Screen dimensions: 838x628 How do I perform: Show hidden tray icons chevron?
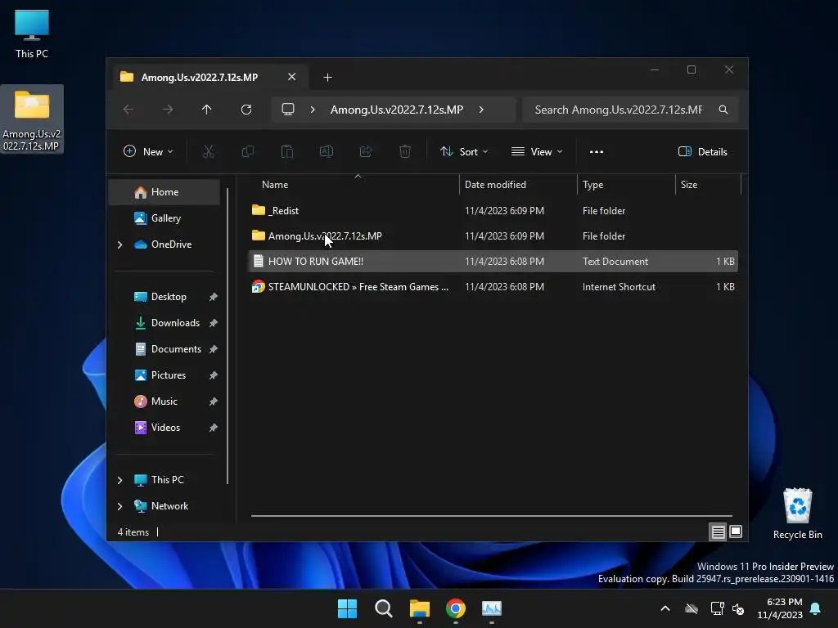click(x=665, y=608)
